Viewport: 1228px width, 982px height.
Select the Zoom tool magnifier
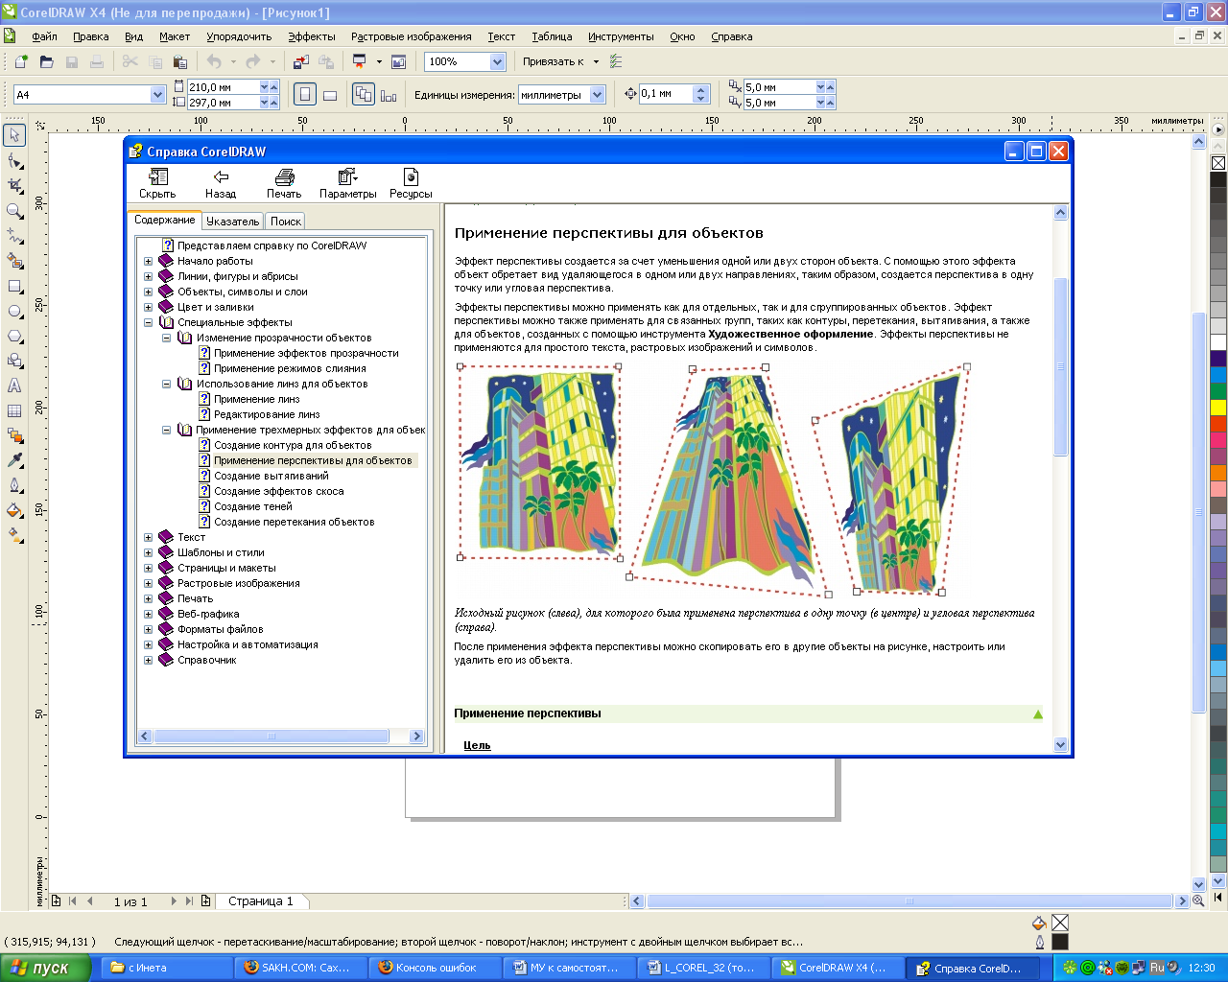click(14, 210)
